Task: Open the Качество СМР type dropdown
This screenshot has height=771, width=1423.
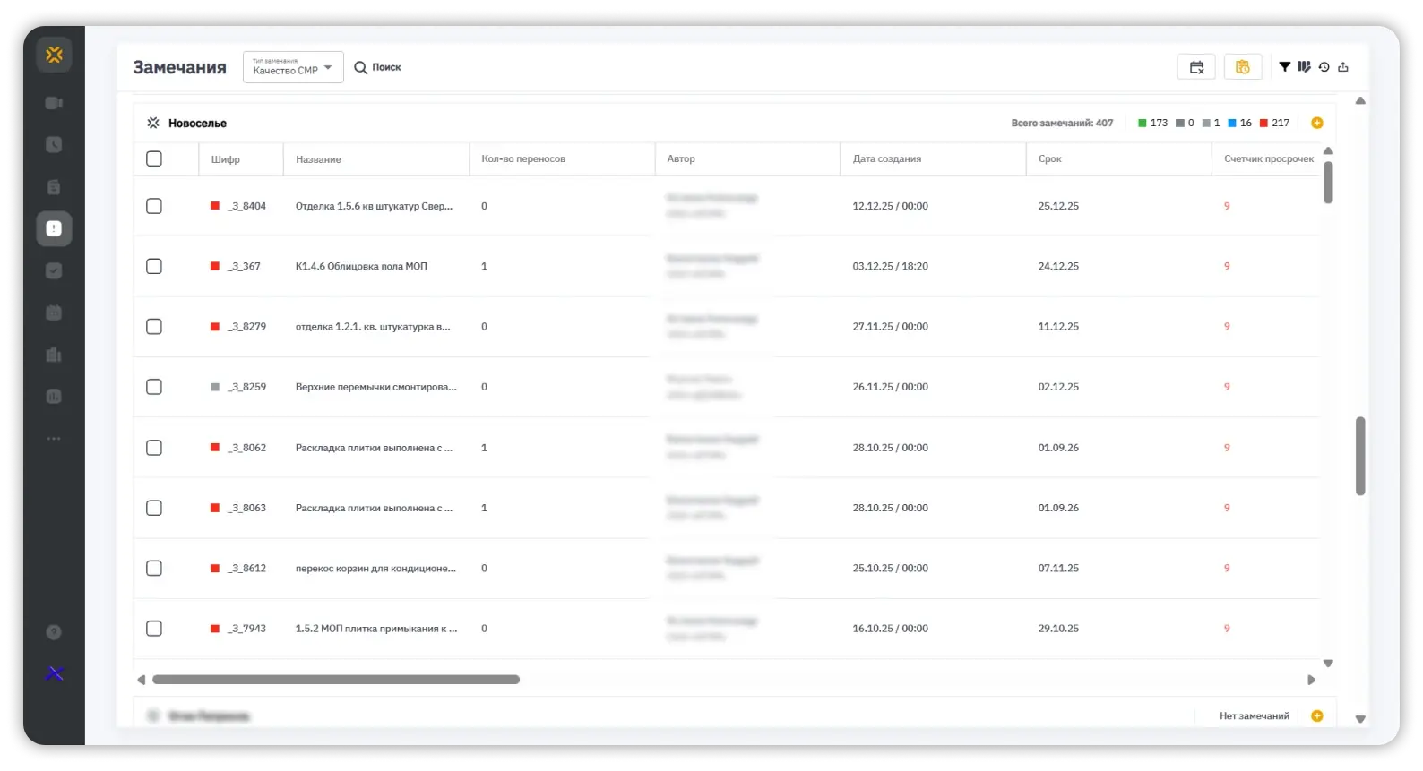Action: click(293, 67)
